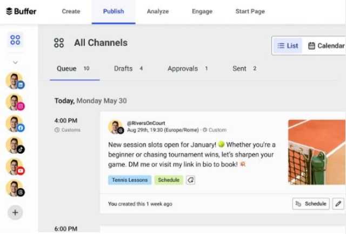Click the add tag icon button
The height and width of the screenshot is (234, 346).
click(190, 180)
